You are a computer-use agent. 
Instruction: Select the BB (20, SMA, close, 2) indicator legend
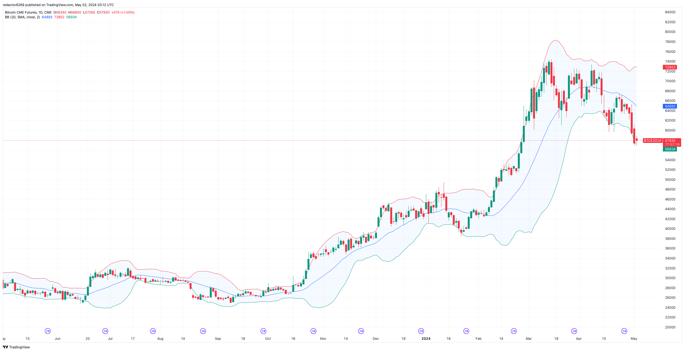click(x=22, y=17)
